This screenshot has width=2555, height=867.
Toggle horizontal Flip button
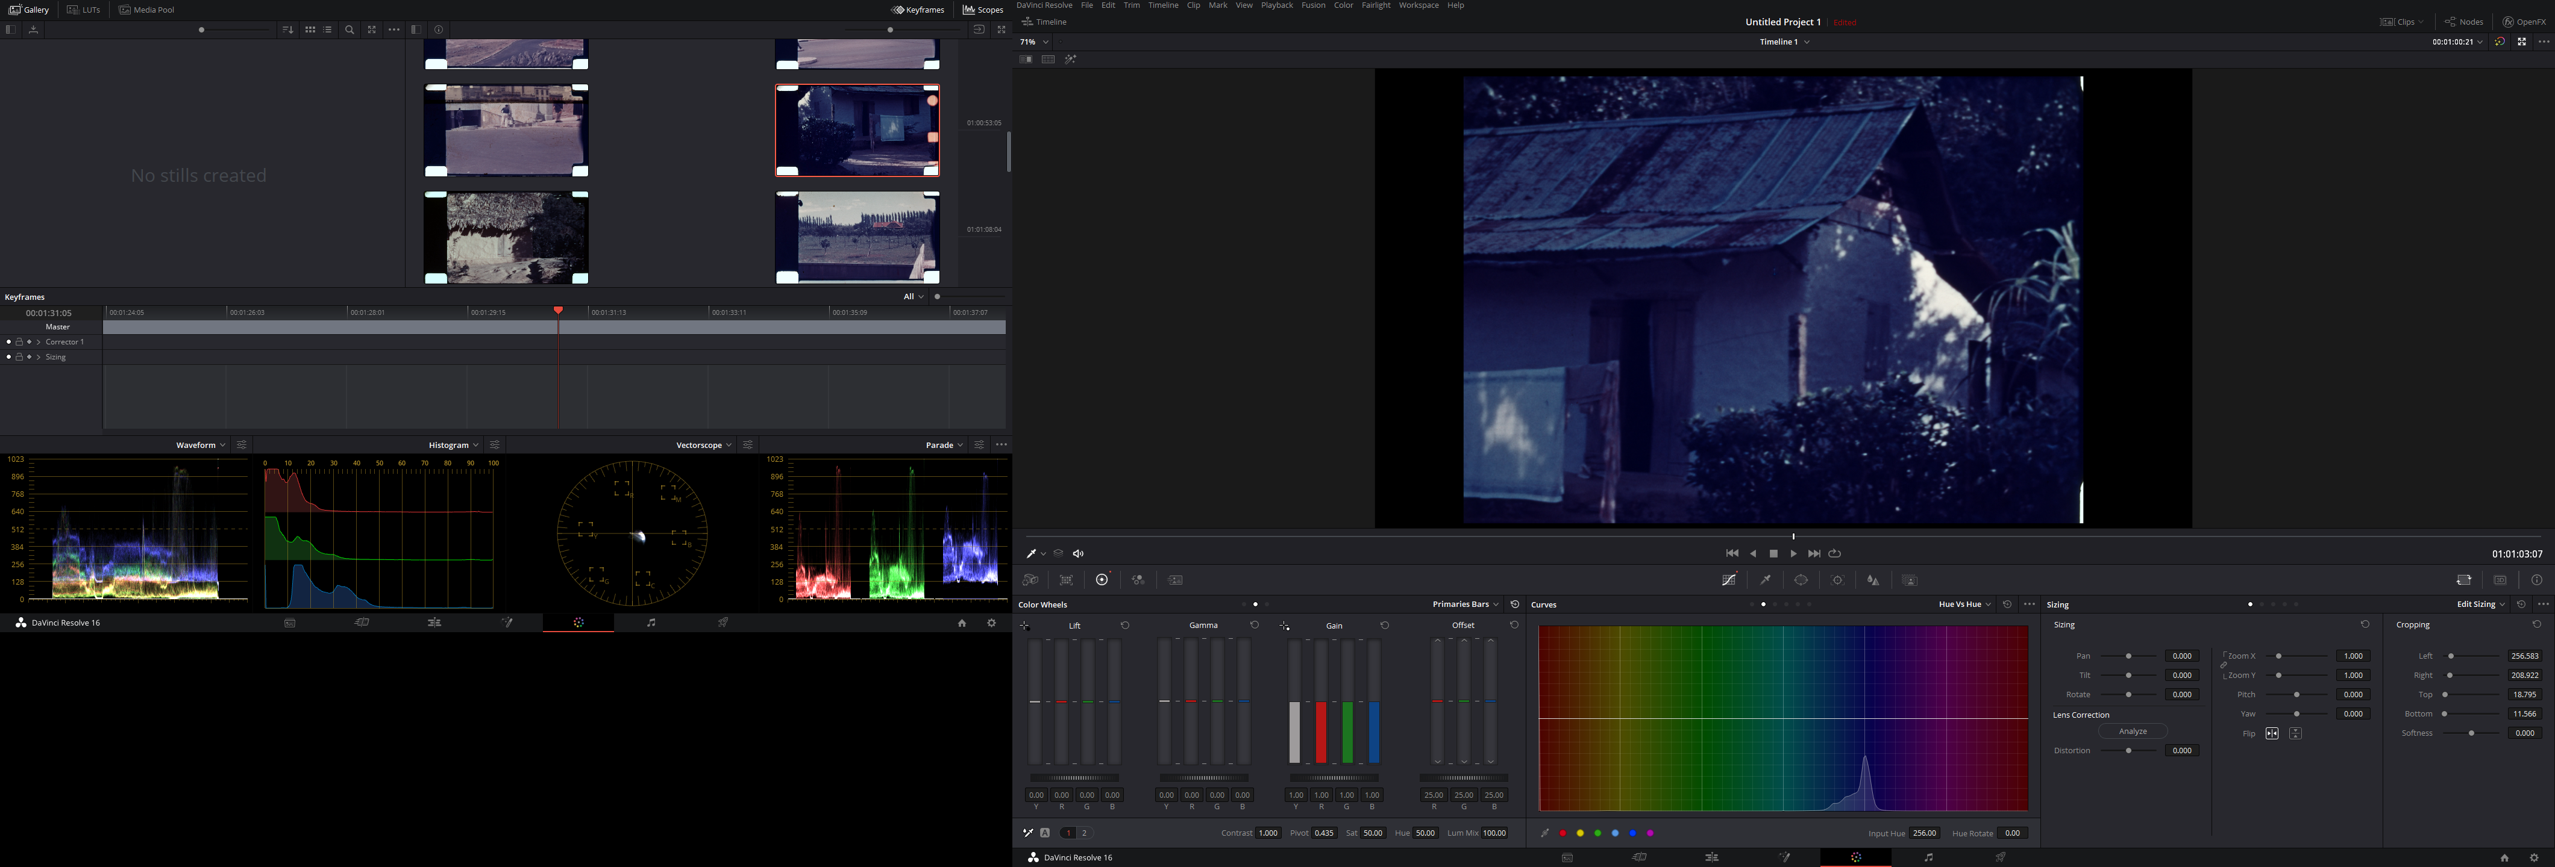click(x=2271, y=733)
